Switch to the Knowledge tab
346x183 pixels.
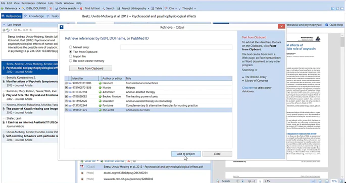(34, 16)
